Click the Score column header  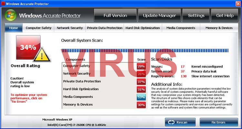tap(141, 60)
